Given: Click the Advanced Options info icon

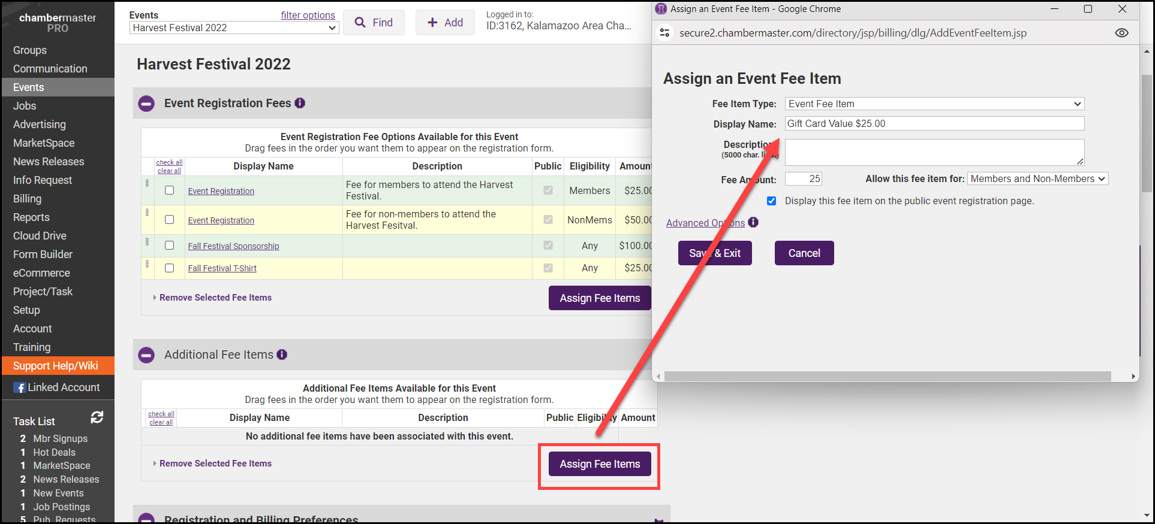Looking at the screenshot, I should click(753, 222).
